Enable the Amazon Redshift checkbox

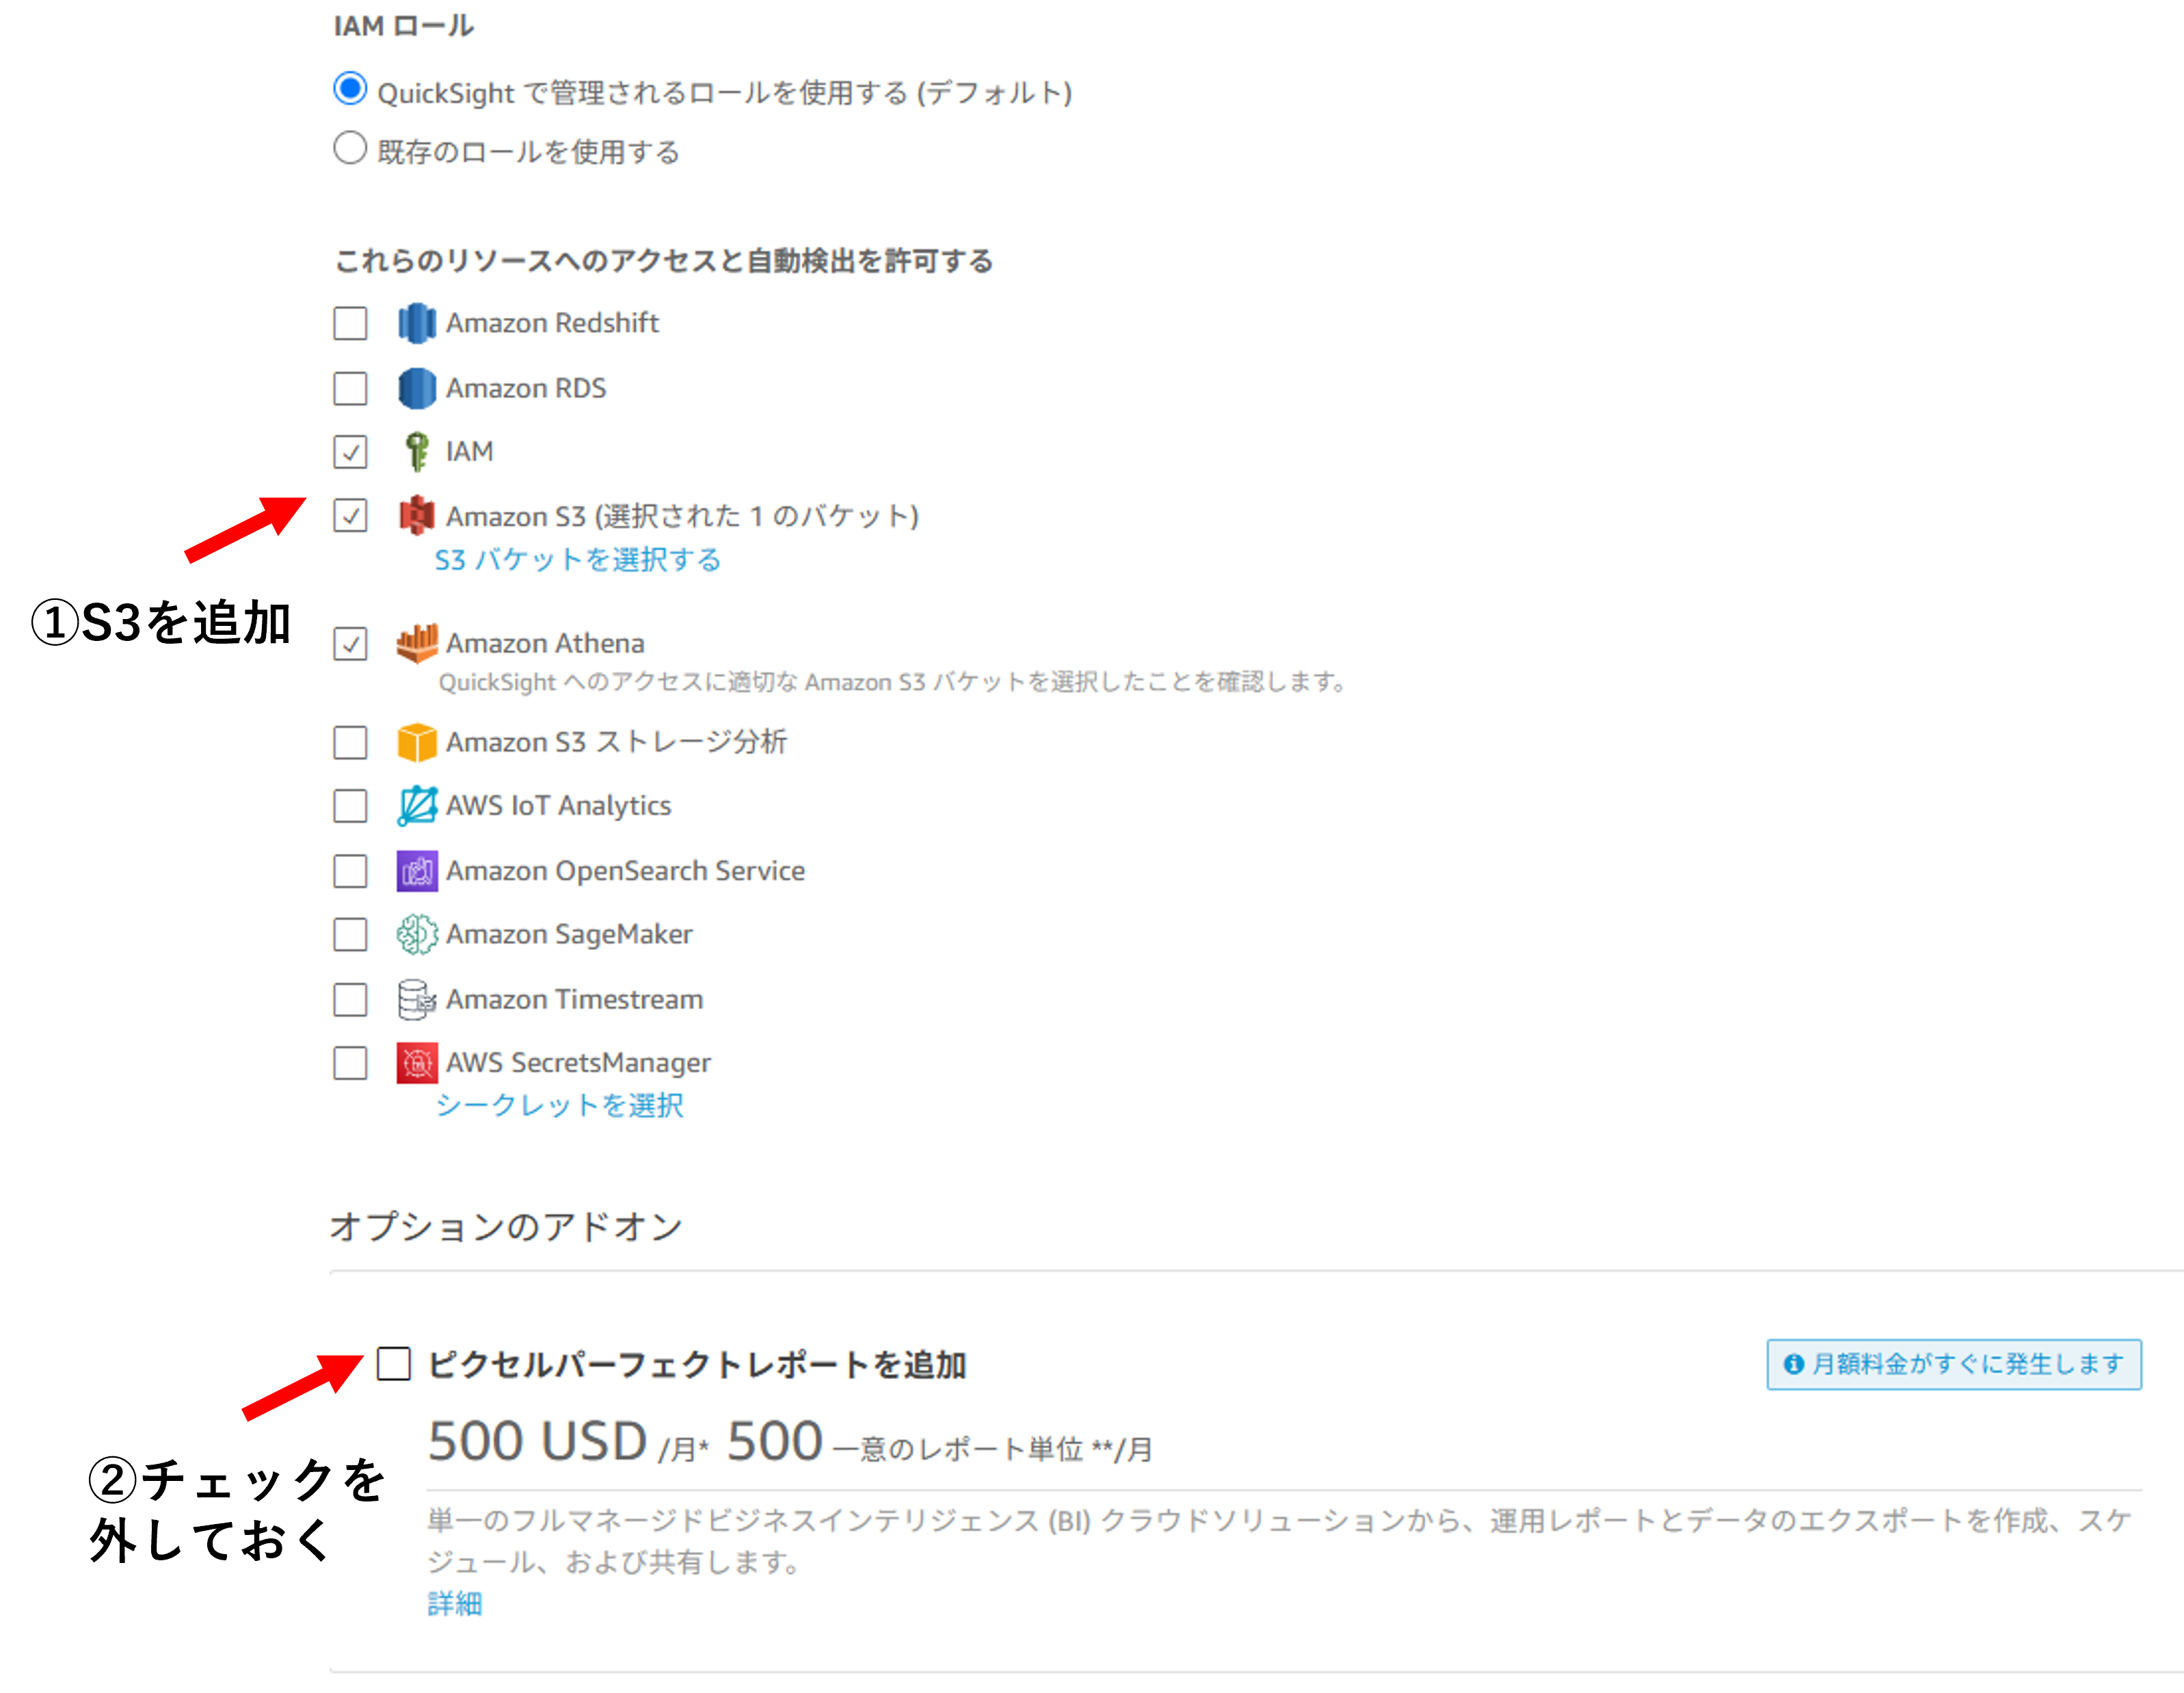pos(350,323)
